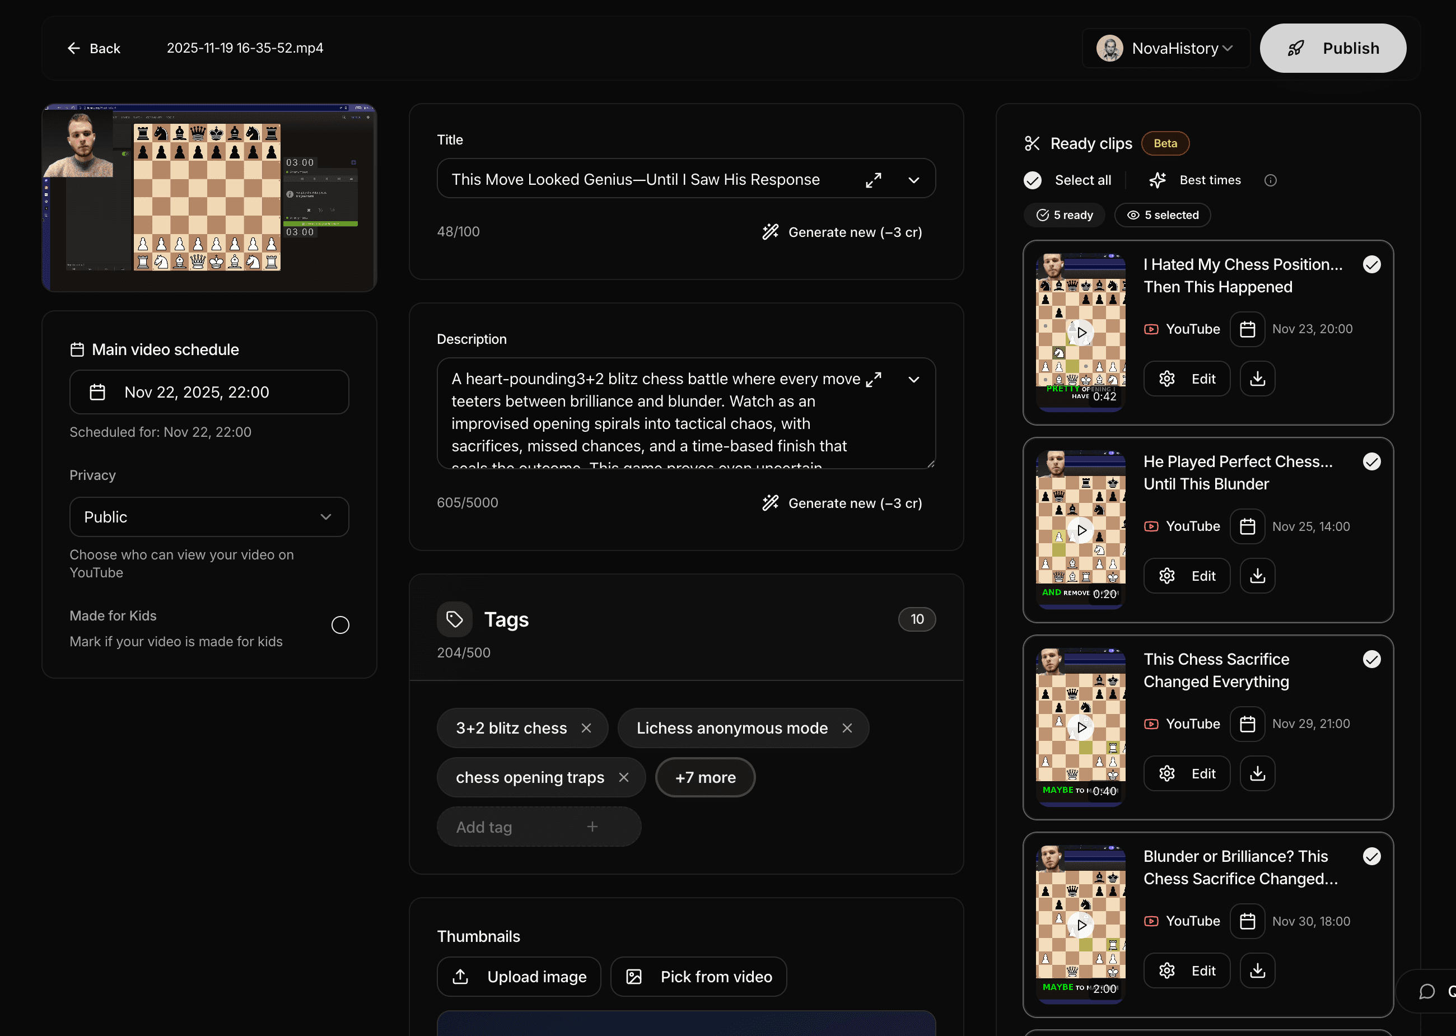Open the Title suggestions chevron
The image size is (1456, 1036).
pos(913,180)
